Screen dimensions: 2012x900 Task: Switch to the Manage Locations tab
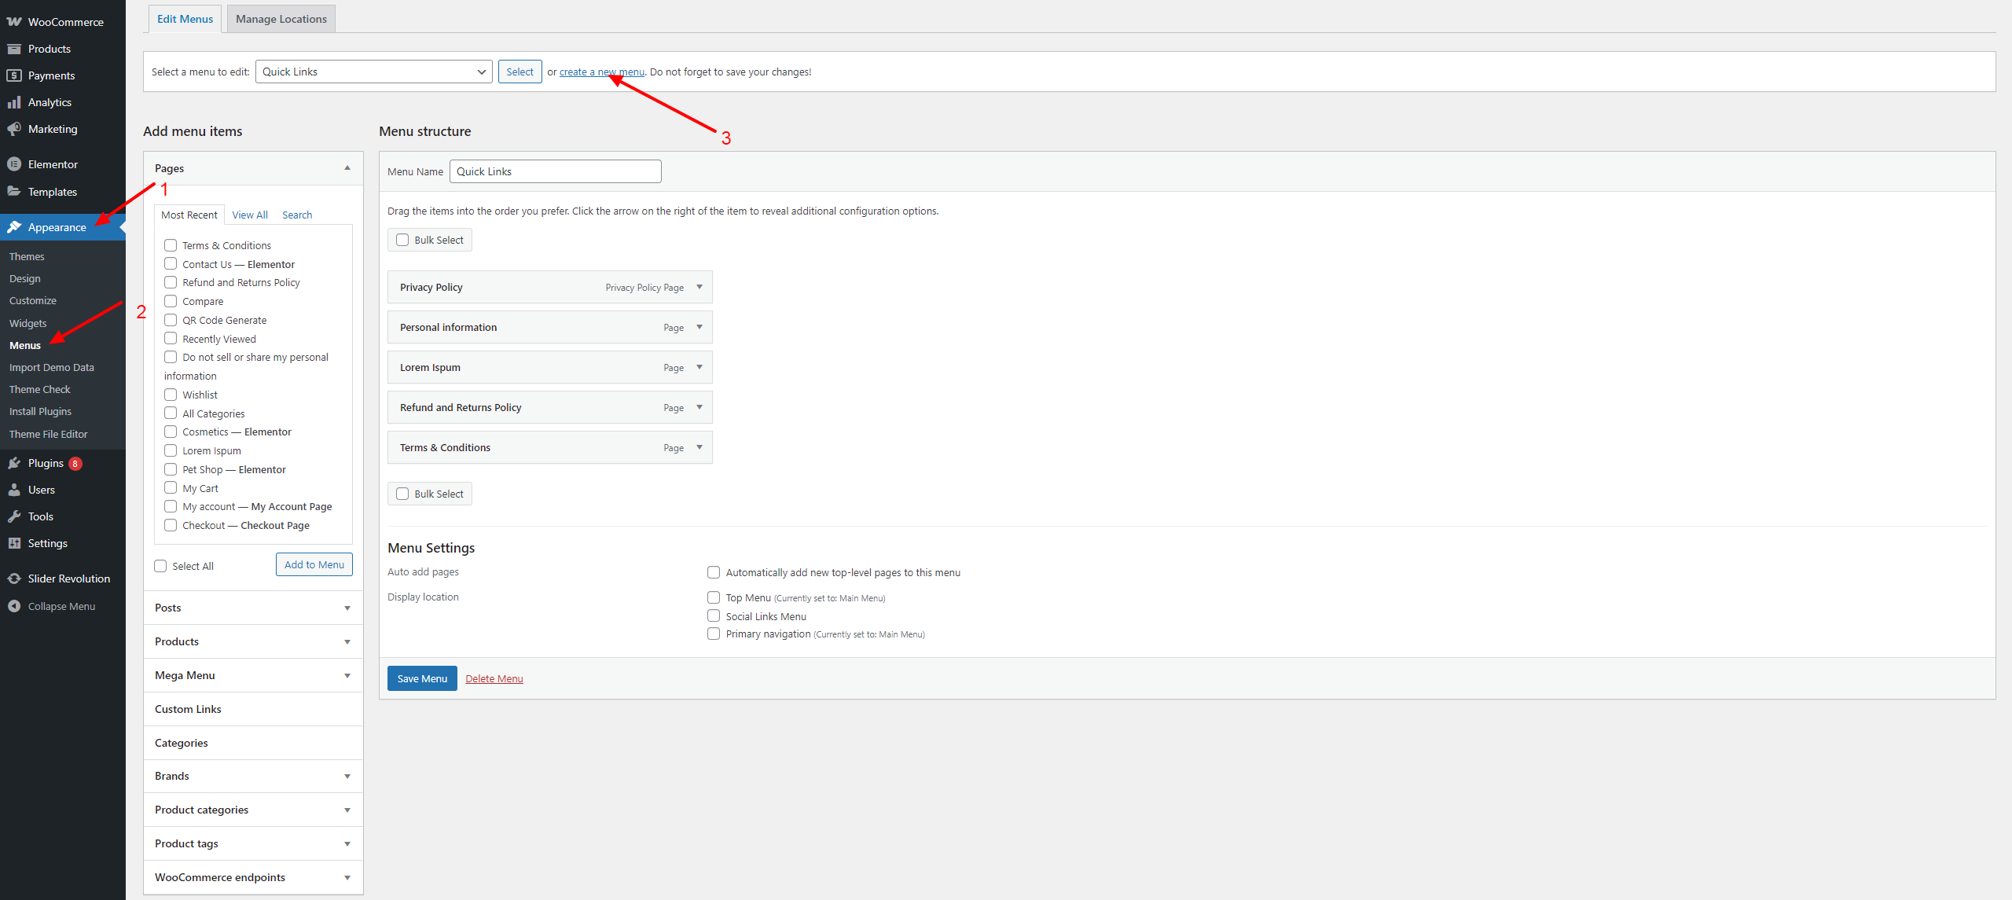[x=281, y=19]
